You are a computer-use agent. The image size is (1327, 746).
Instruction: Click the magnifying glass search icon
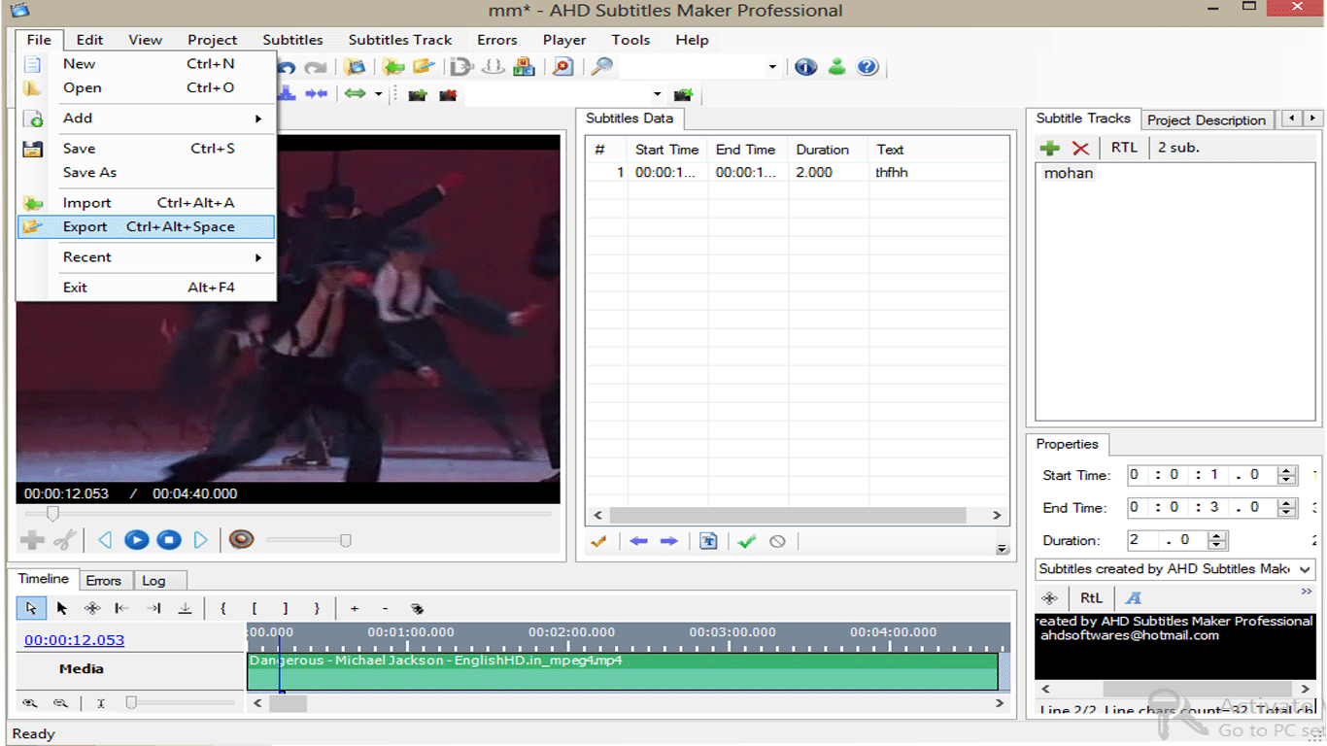click(602, 67)
